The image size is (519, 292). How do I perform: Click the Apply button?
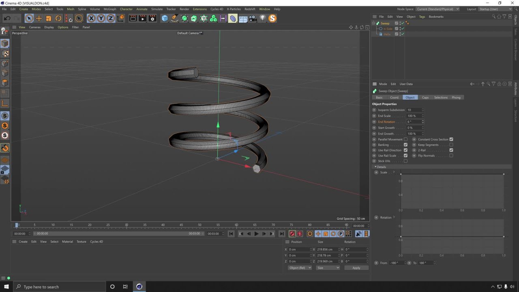pos(356,268)
